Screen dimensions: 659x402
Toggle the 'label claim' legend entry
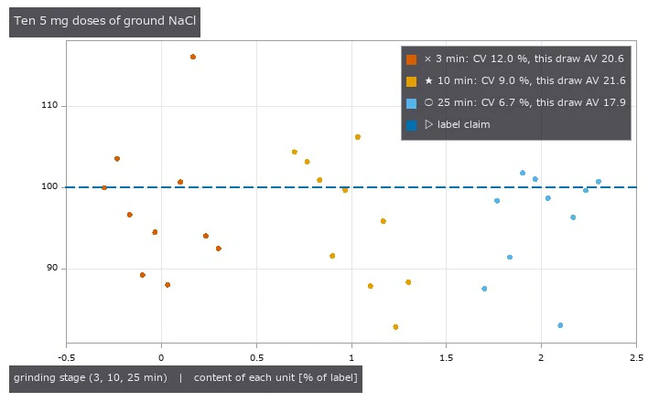(x=448, y=124)
